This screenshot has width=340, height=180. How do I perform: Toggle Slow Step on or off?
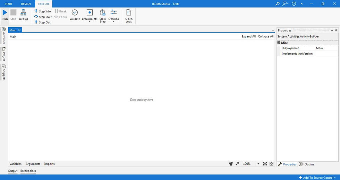(x=103, y=16)
